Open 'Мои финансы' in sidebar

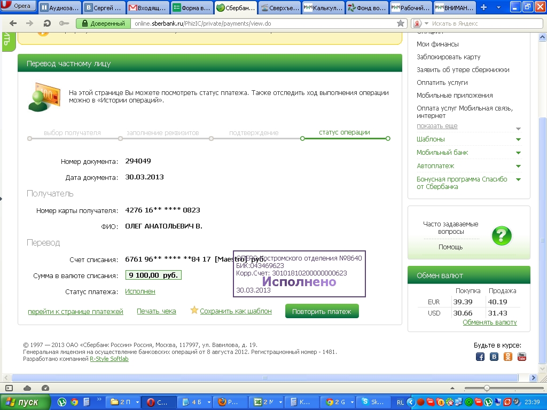click(x=437, y=44)
